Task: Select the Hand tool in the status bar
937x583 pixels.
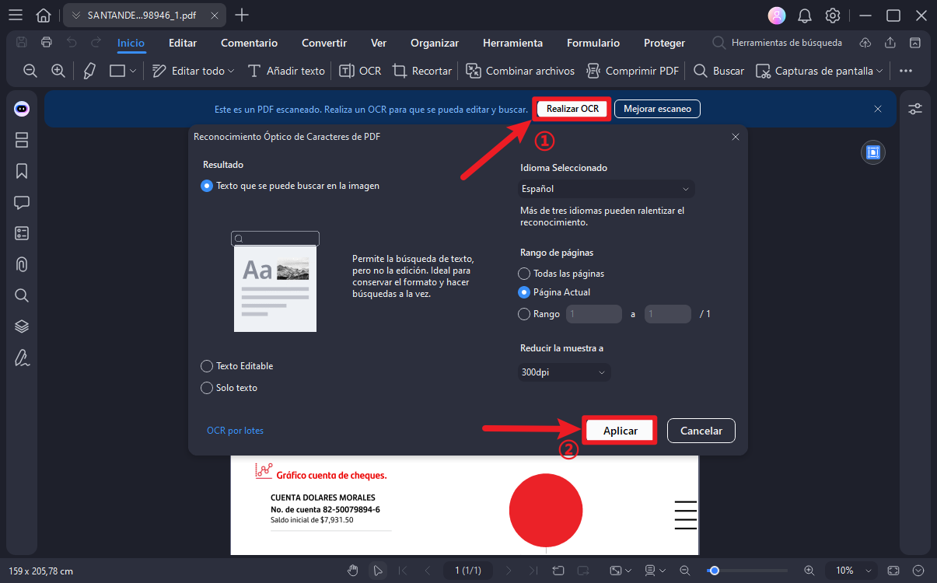Action: pyautogui.click(x=353, y=570)
